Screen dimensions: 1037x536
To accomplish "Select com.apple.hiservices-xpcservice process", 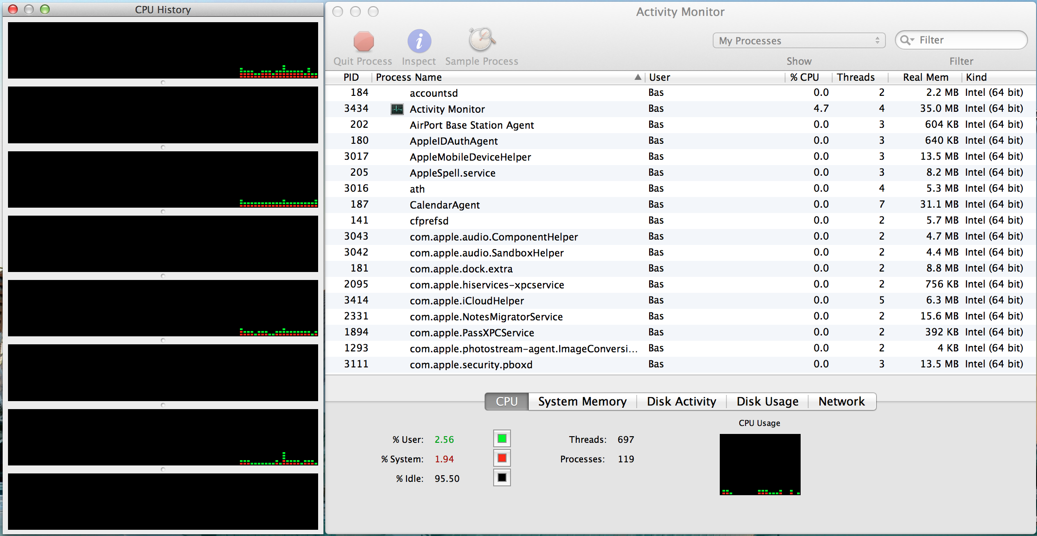I will 681,284.
